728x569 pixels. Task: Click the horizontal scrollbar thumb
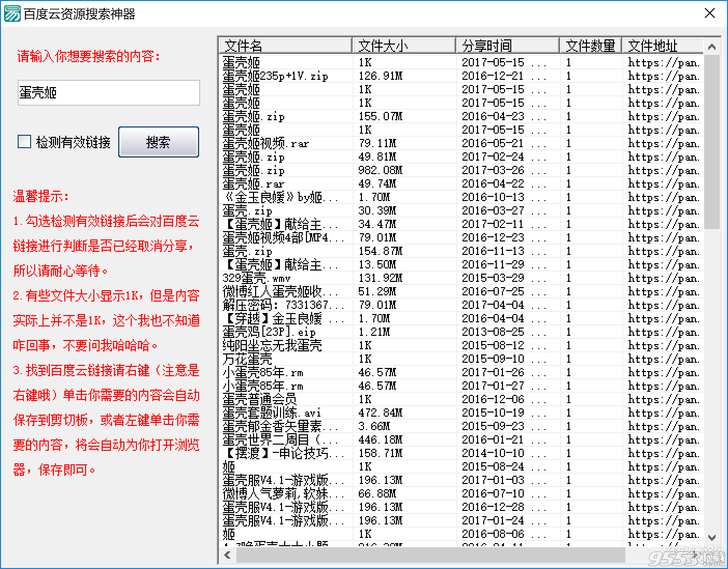tap(431, 555)
